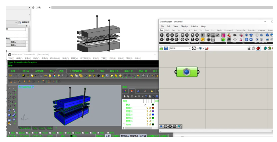The image size is (277, 142).
Task: Open the Perspective viewport title dropdown arrow
Action: 33,87
